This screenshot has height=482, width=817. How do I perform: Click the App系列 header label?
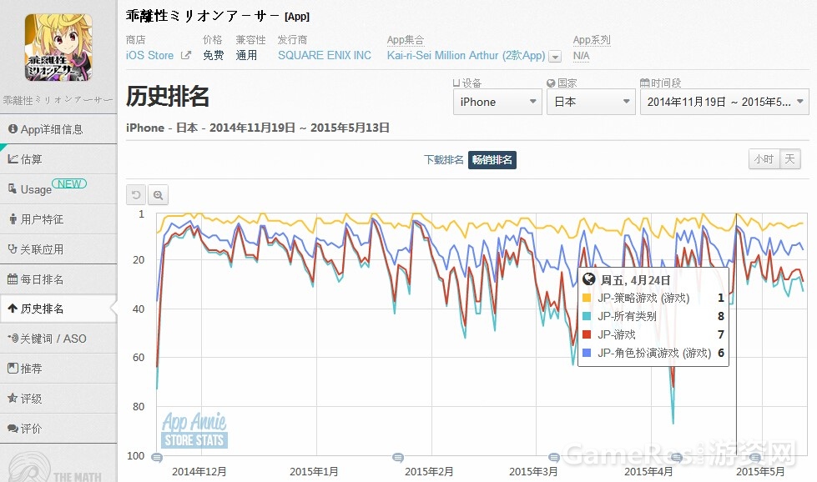592,39
